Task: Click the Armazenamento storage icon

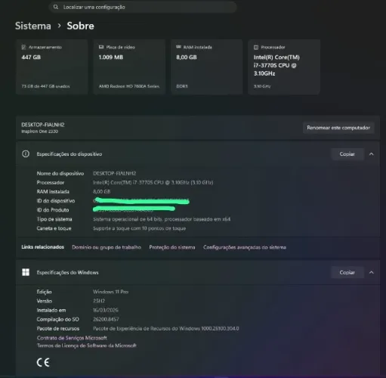Action: [x=23, y=47]
